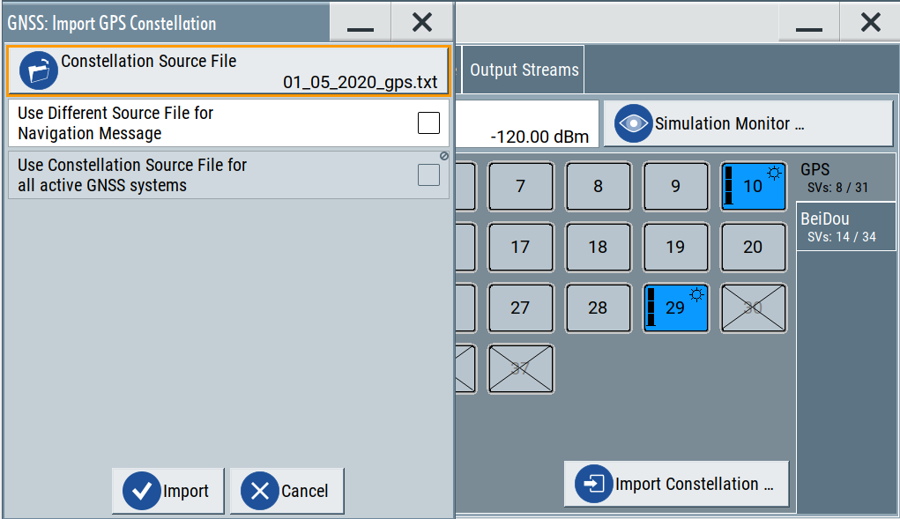Toggle satellite 19
The image size is (900, 519).
click(675, 248)
